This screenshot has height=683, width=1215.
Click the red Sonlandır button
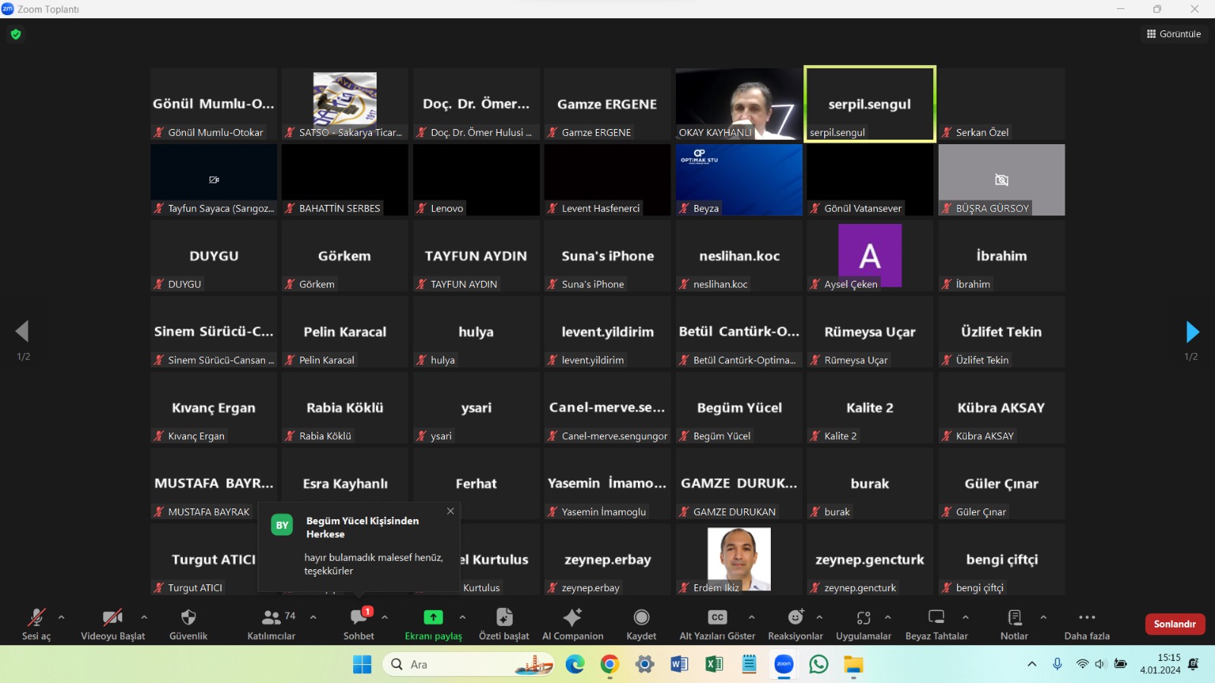(1174, 624)
